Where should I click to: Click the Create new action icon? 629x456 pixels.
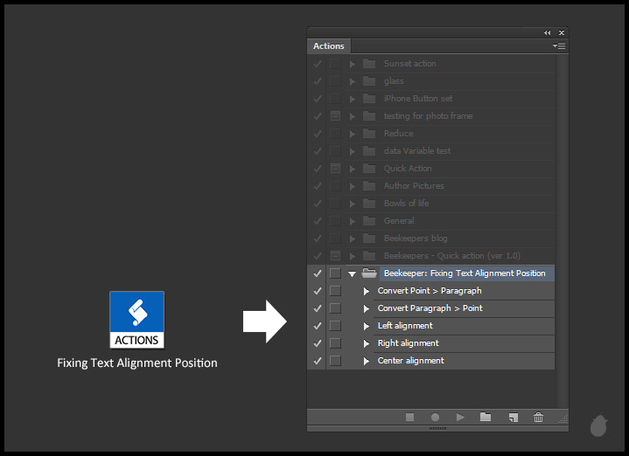tap(514, 418)
